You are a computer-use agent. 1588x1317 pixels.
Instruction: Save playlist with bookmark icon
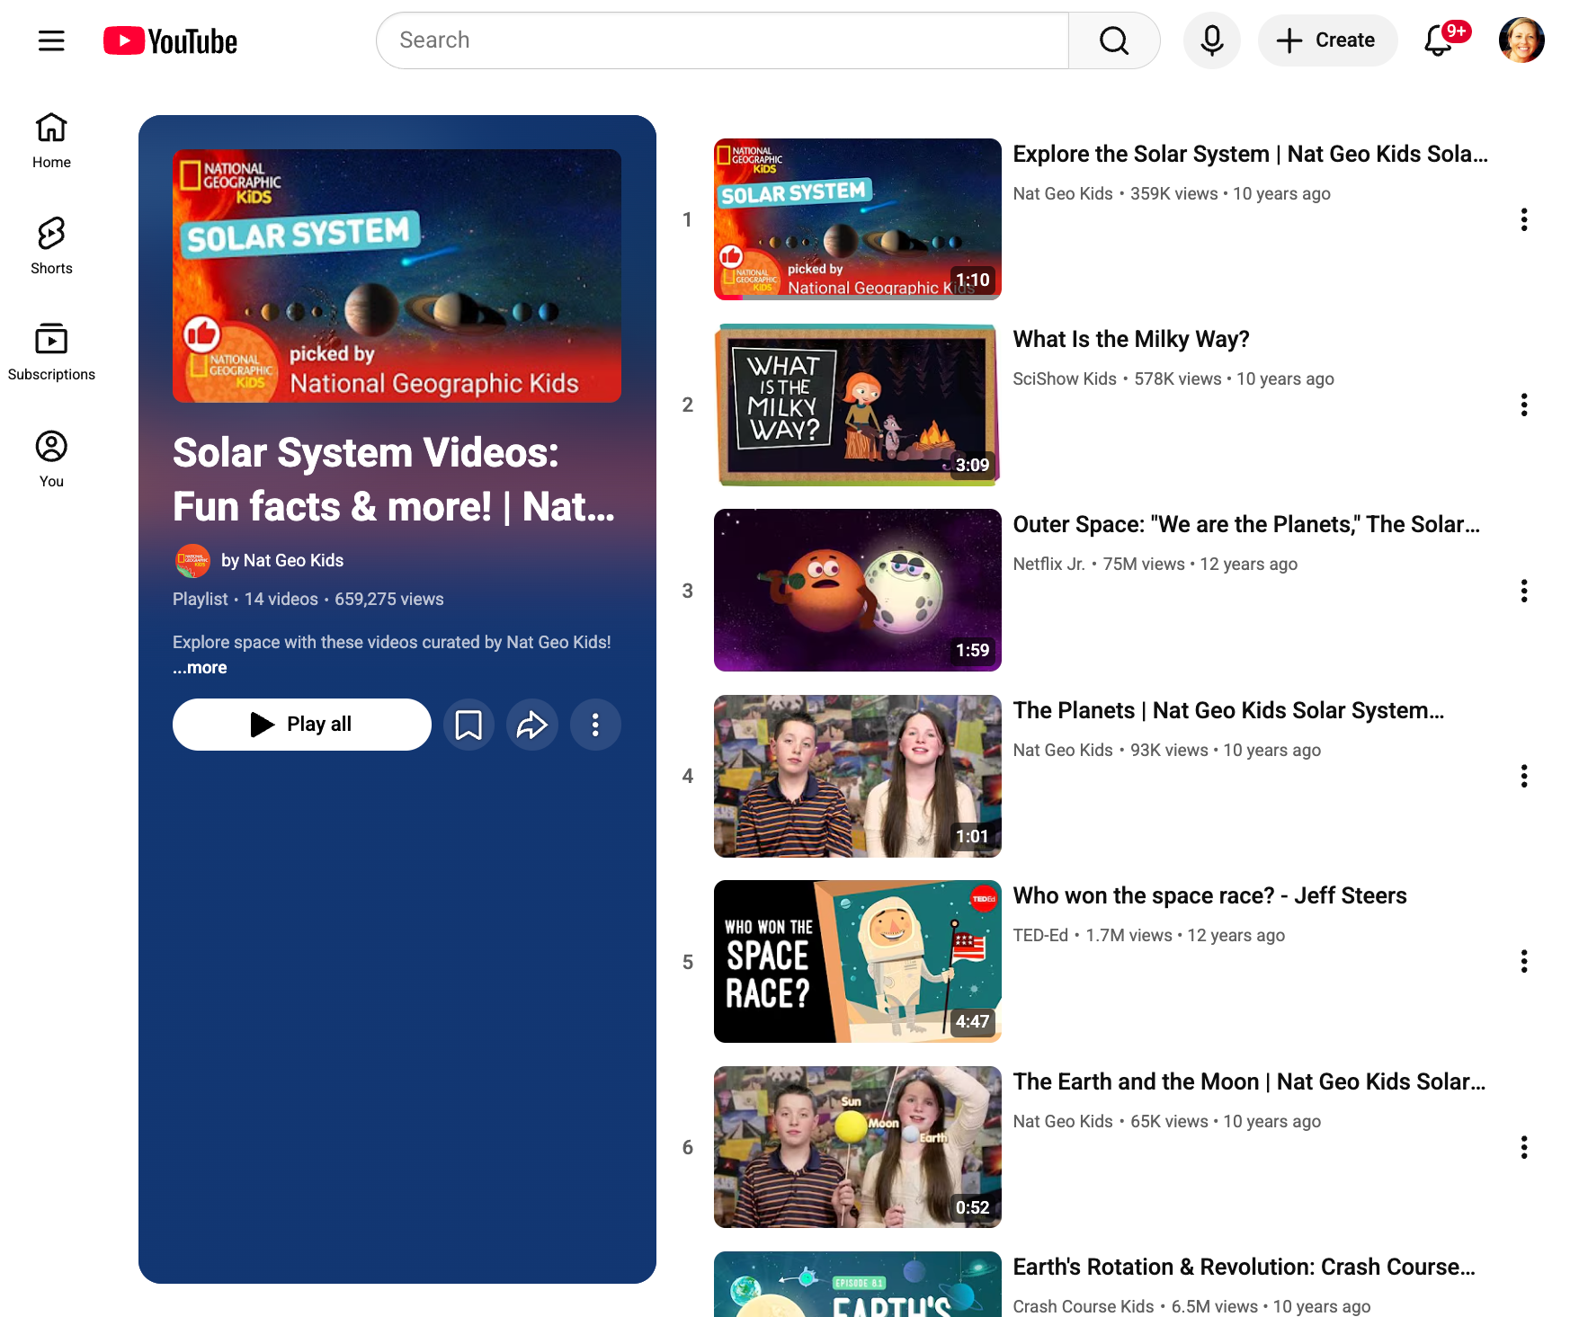point(468,725)
